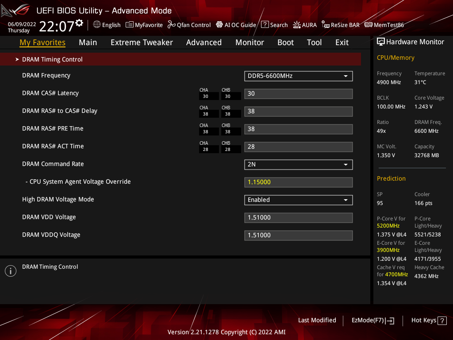
Task: Select DRAM Command Rate label
Action: click(x=53, y=164)
